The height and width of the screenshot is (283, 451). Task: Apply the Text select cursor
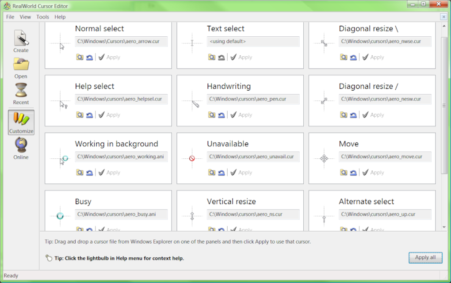click(x=241, y=57)
